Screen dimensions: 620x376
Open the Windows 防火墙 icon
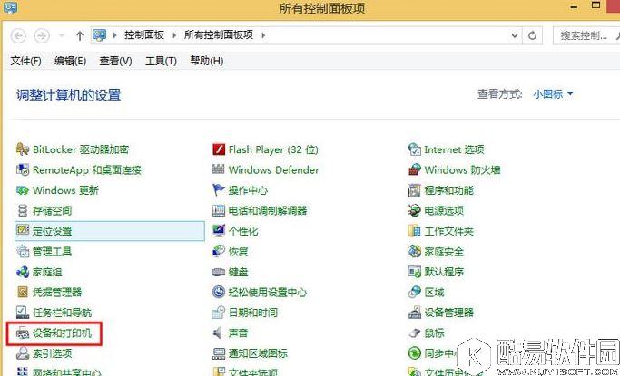point(414,170)
